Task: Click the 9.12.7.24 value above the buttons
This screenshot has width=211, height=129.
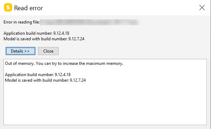Action: pyautogui.click(x=76, y=39)
